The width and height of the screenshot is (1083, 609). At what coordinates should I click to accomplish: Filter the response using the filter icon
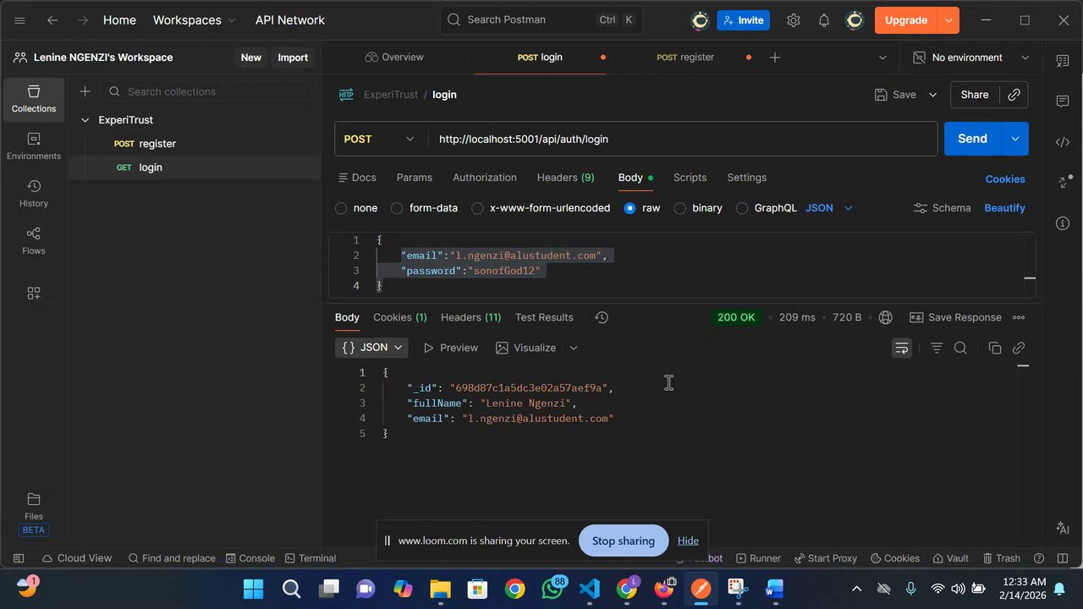pos(937,348)
